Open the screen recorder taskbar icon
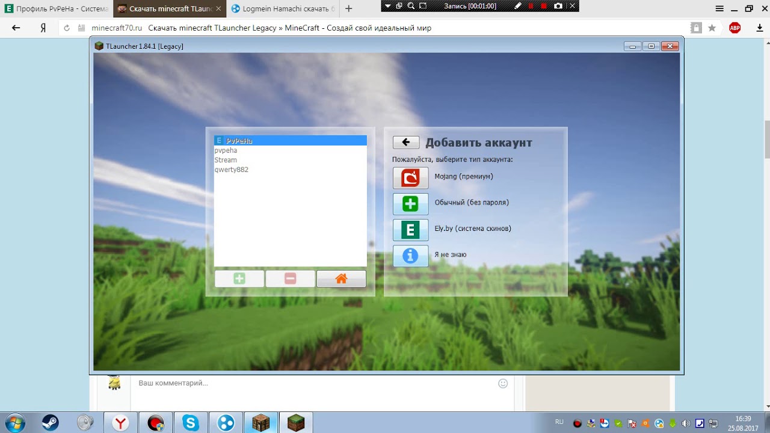Viewport: 770px width, 433px height. (x=156, y=423)
